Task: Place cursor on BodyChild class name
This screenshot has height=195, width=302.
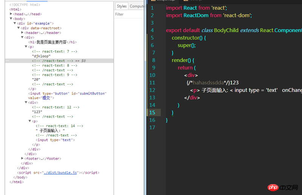Action: [226, 30]
